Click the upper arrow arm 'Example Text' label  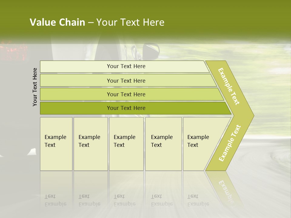pyautogui.click(x=229, y=86)
